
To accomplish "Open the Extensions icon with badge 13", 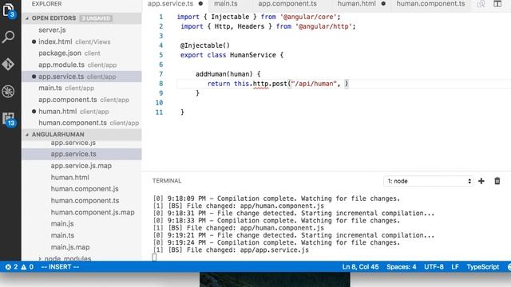I will click(9, 119).
